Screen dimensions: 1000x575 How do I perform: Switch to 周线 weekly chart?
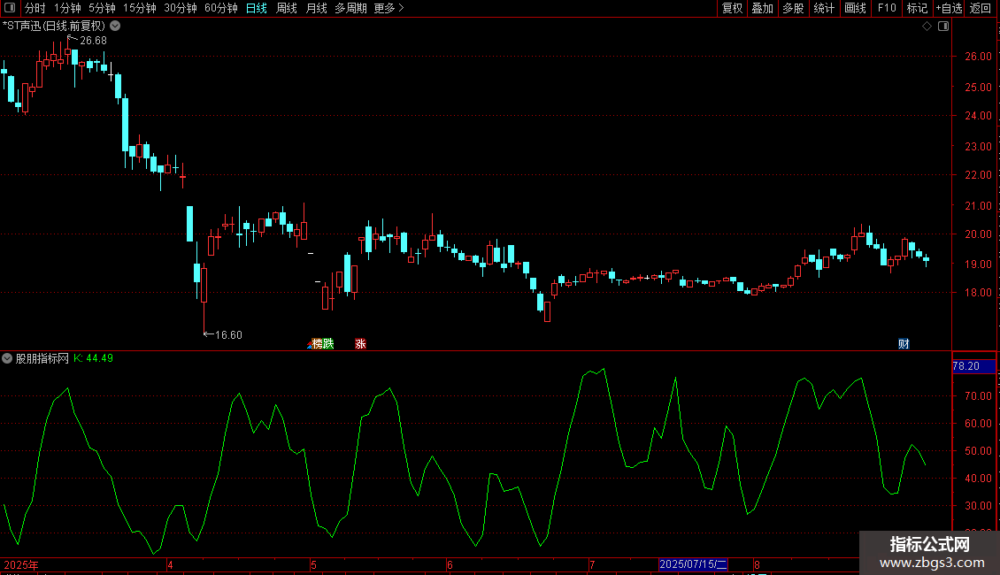click(x=287, y=8)
